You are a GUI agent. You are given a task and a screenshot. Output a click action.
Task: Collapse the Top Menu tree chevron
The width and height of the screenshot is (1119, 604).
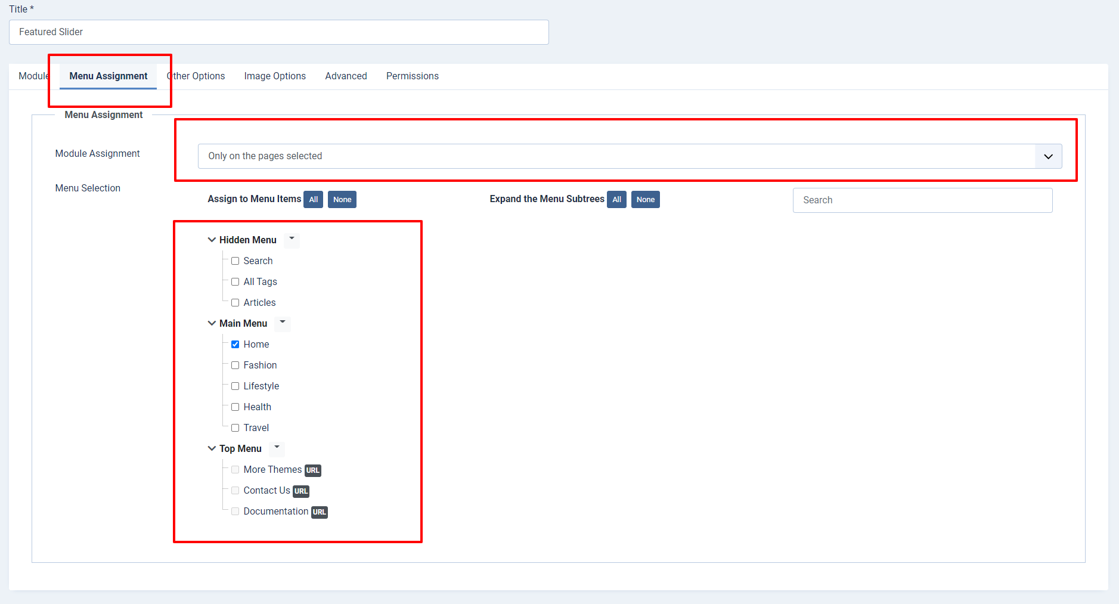(x=212, y=448)
